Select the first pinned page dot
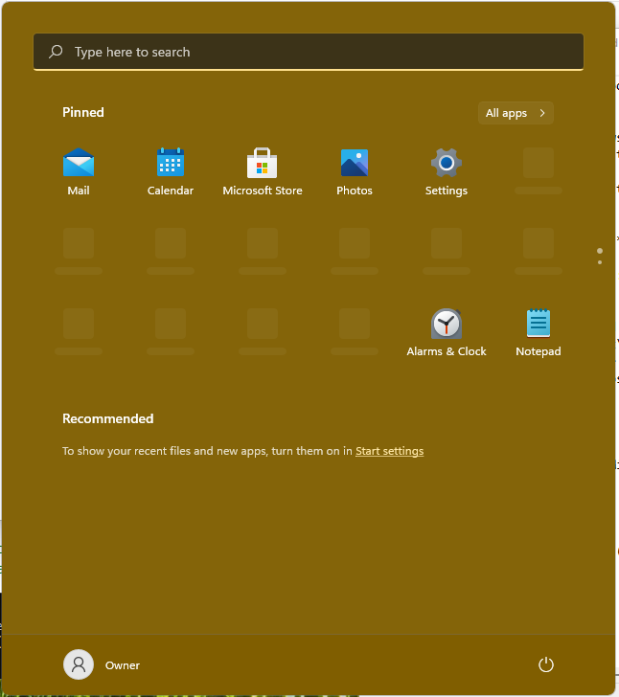Viewport: 619px width, 697px height. point(600,251)
